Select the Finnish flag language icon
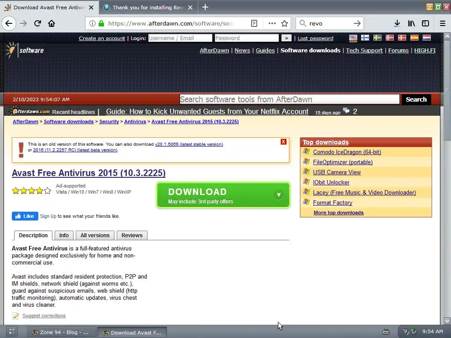The image size is (451, 338). pyautogui.click(x=365, y=38)
